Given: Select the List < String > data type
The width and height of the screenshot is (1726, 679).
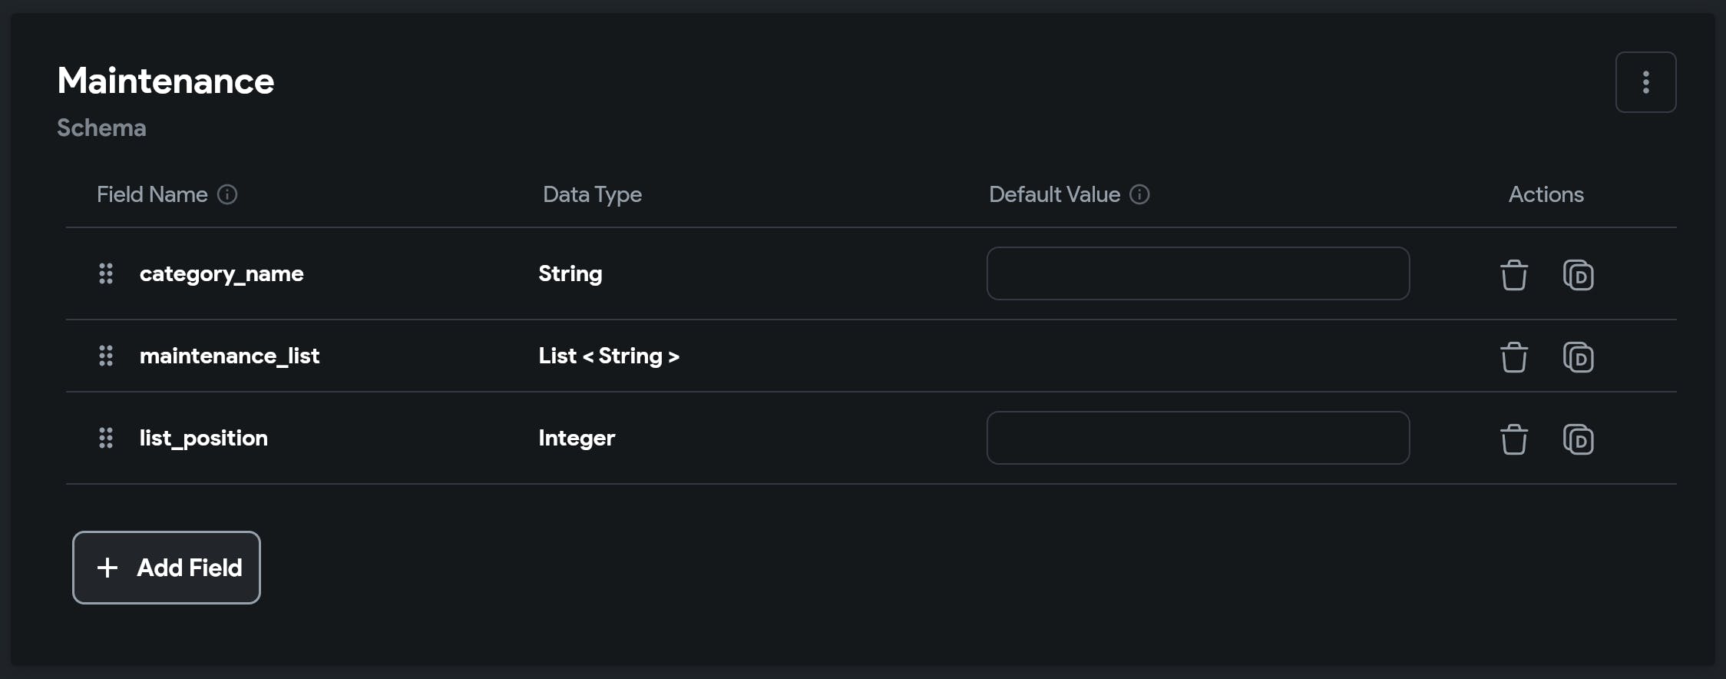Looking at the screenshot, I should tap(608, 356).
